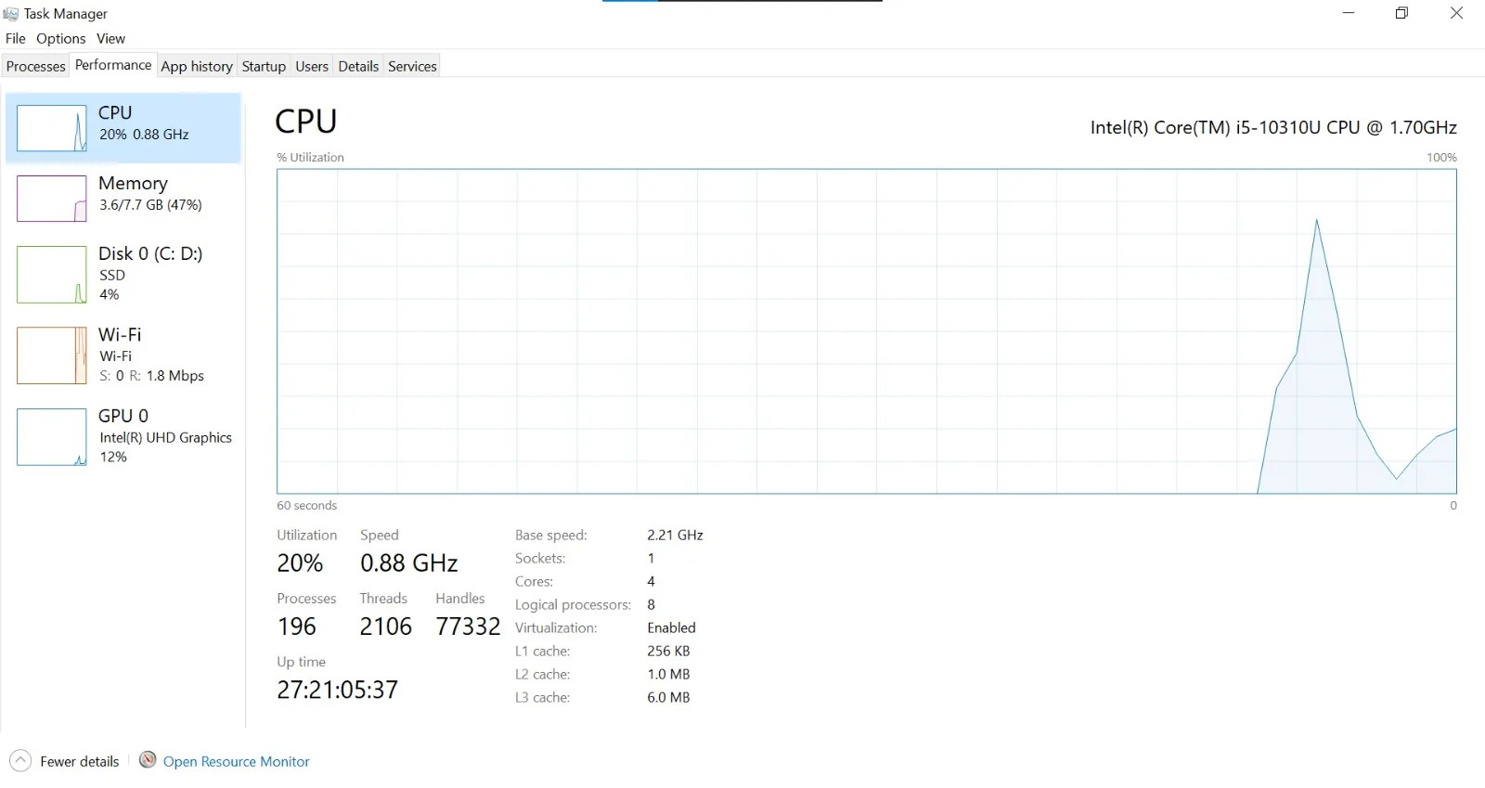
Task: Open the Services tab
Action: coord(412,66)
